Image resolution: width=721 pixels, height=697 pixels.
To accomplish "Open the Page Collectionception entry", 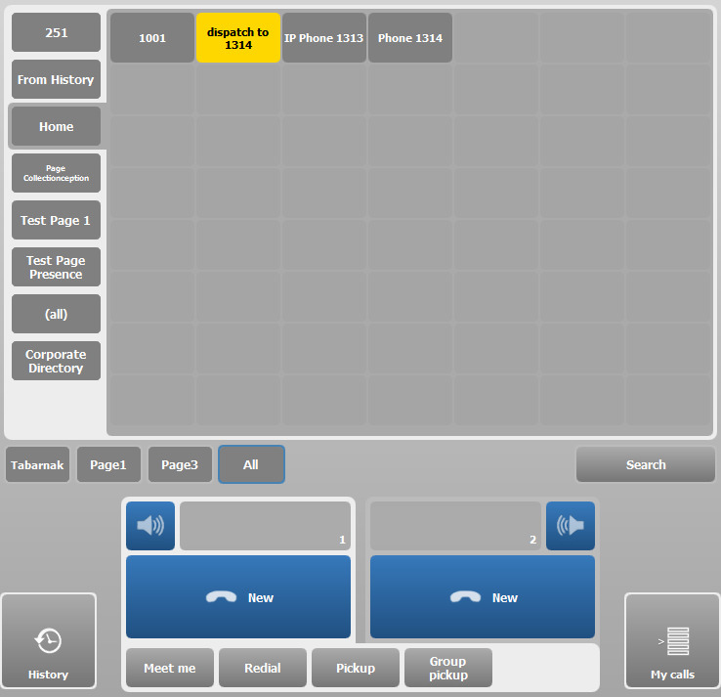I will [56, 173].
